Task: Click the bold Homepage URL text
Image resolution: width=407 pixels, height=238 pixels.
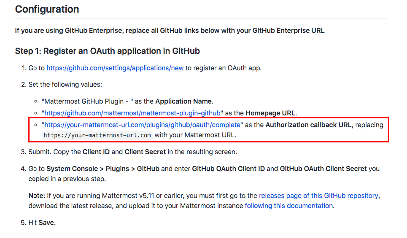Action: tap(270, 113)
